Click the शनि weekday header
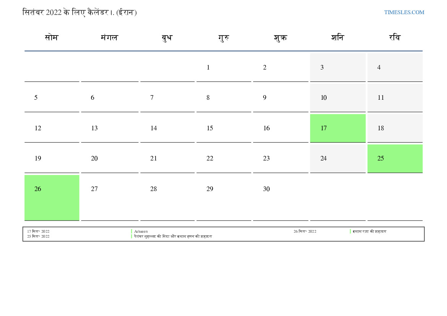 click(338, 38)
